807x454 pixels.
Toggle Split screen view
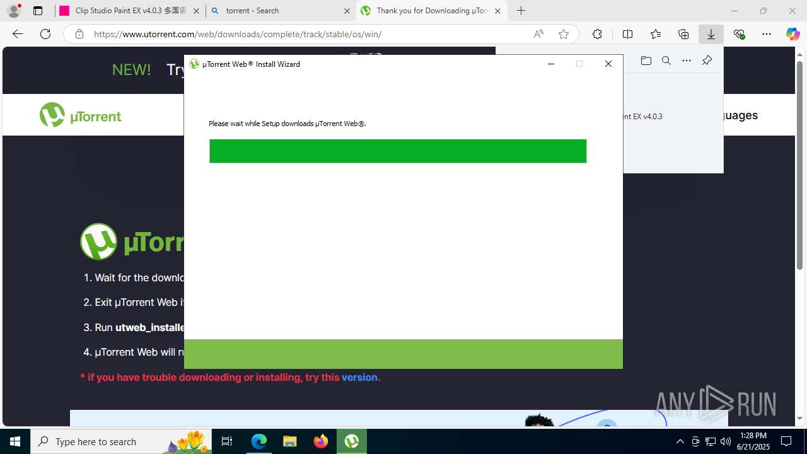[x=627, y=34]
